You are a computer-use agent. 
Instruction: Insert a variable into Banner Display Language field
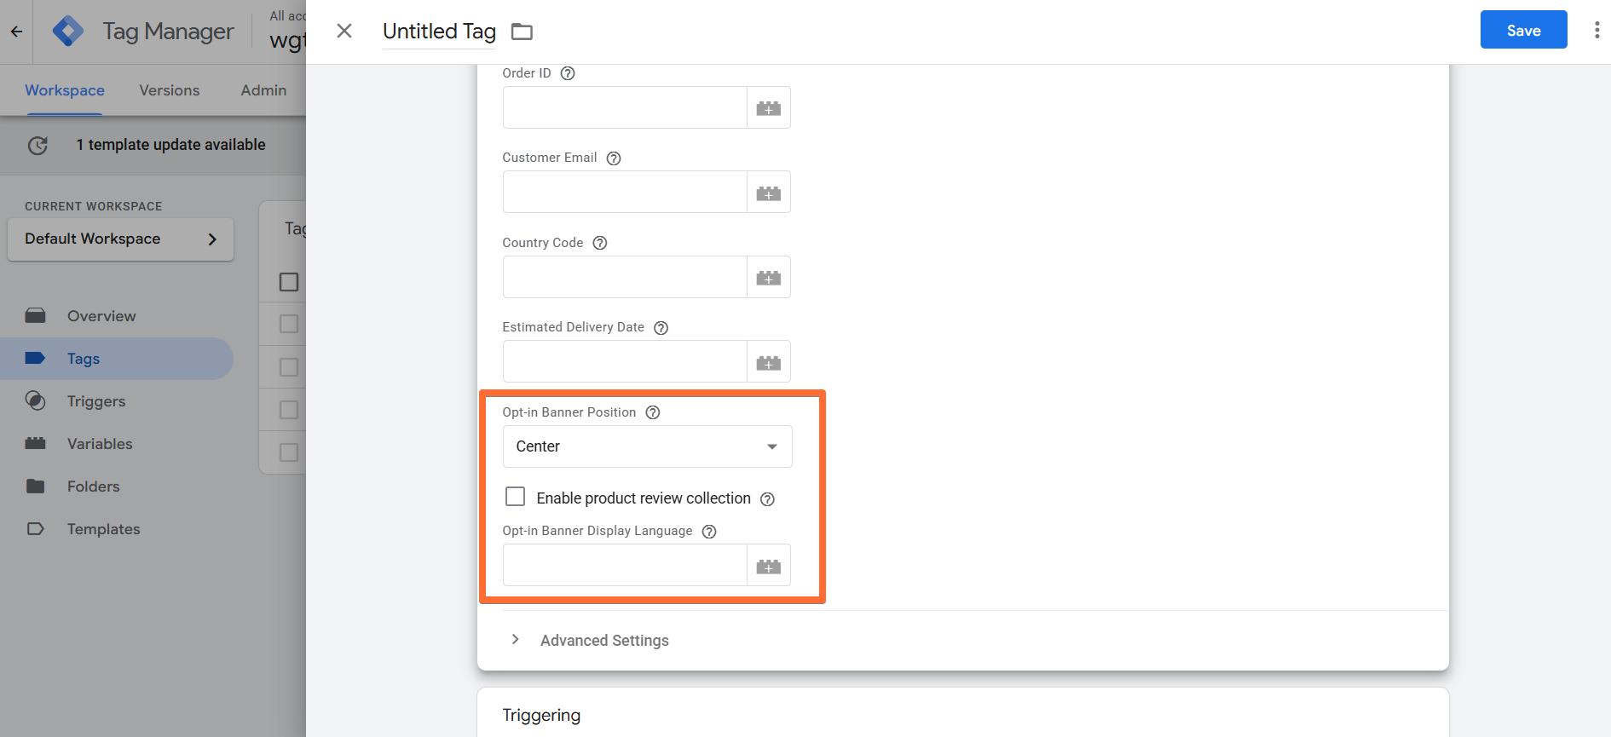769,565
